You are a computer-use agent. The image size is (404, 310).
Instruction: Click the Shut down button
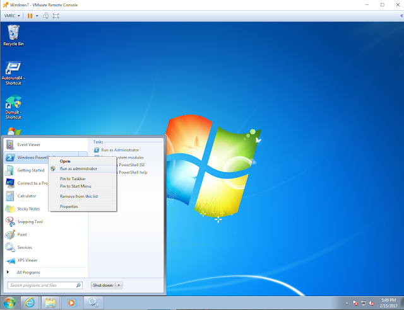(103, 285)
